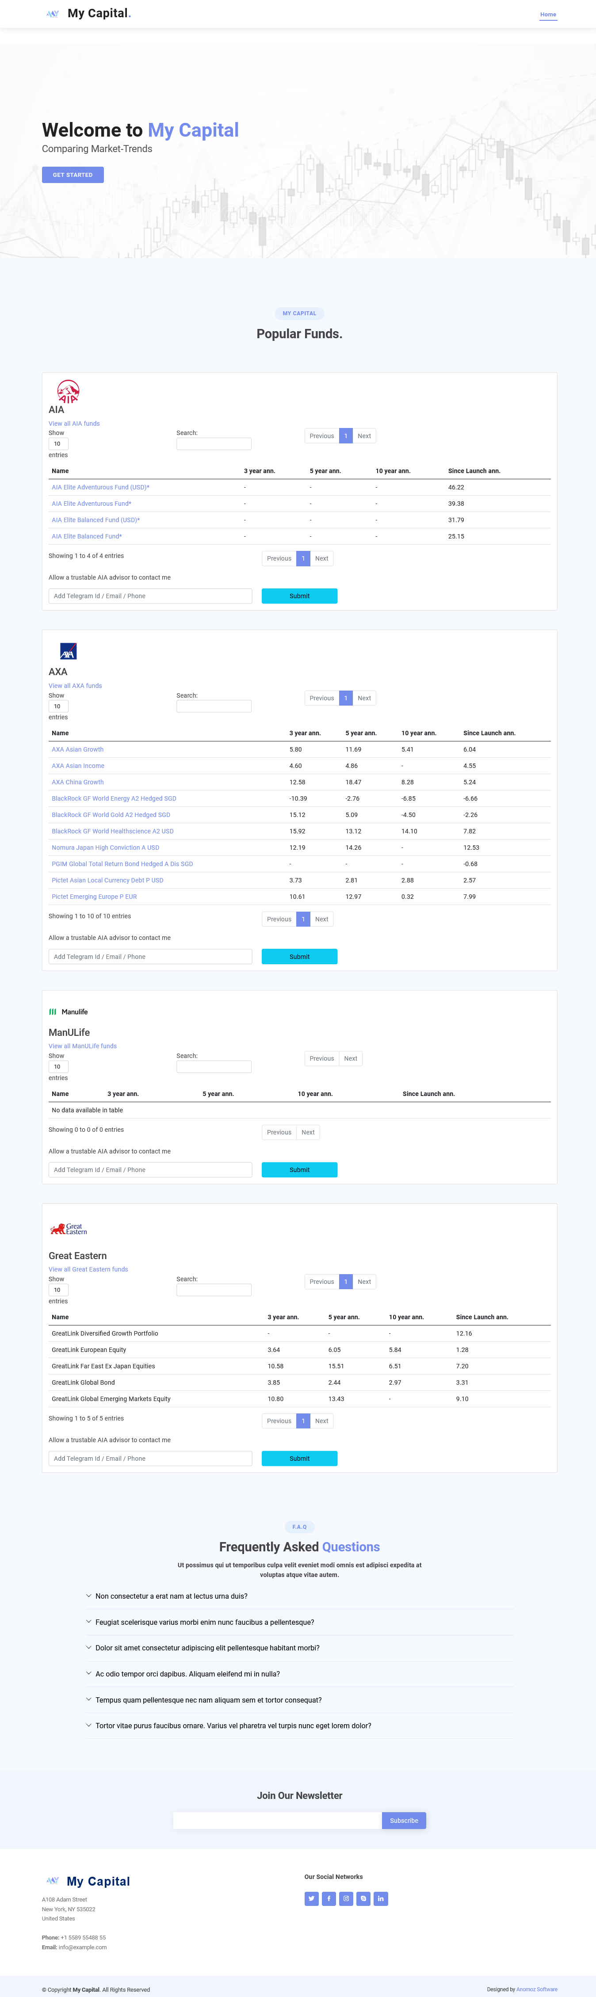
Task: Click the My Capital logo in header
Action: click(88, 13)
